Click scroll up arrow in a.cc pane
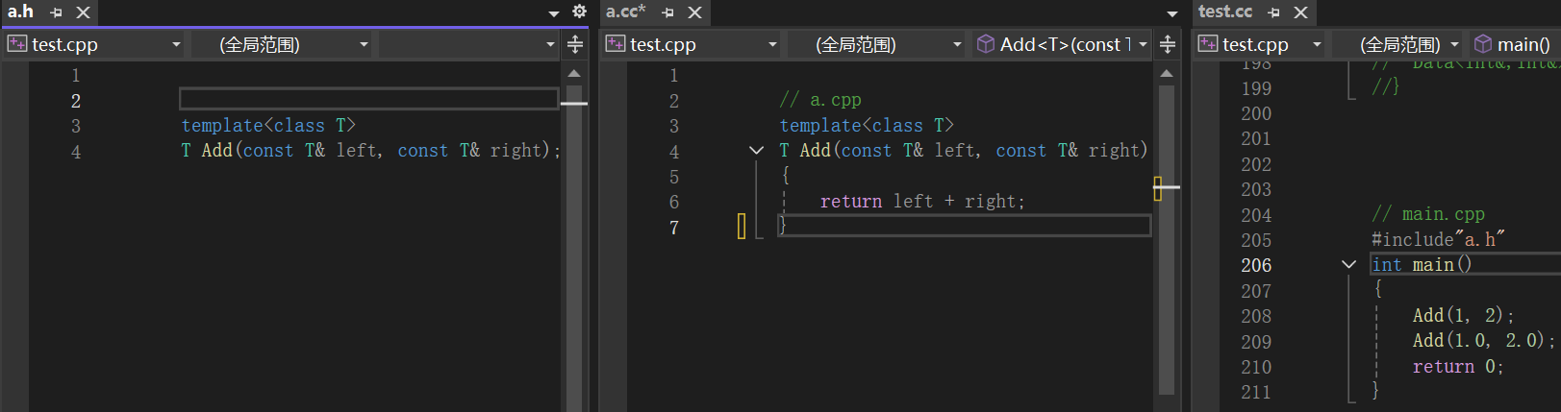Image resolution: width=1561 pixels, height=412 pixels. (1167, 73)
